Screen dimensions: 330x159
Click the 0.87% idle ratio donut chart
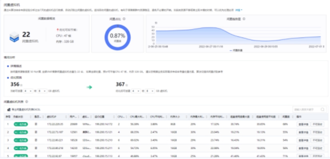tap(118, 37)
